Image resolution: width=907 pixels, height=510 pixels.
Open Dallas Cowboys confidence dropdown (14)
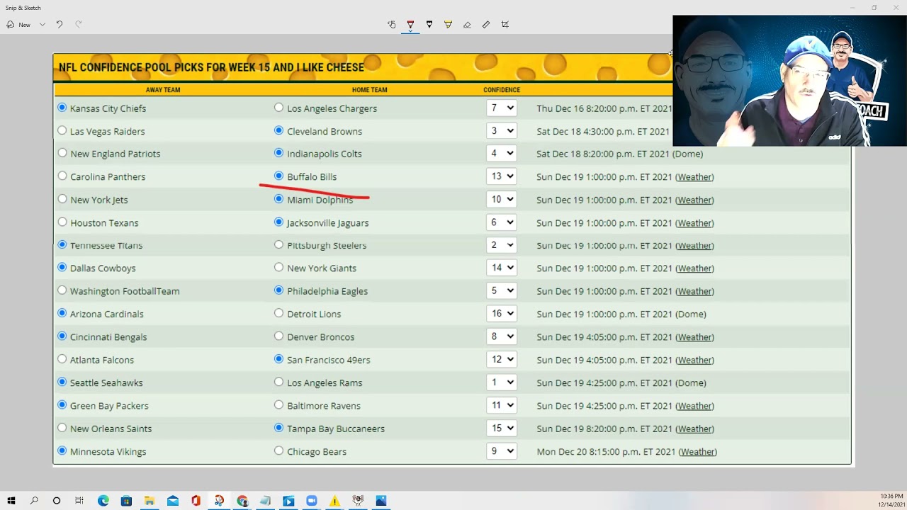click(502, 268)
